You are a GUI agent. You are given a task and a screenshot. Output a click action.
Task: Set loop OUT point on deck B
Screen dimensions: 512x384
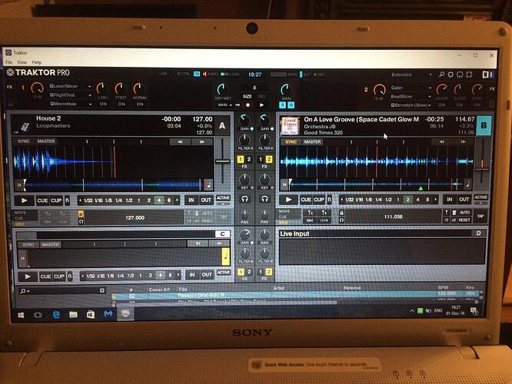point(464,199)
